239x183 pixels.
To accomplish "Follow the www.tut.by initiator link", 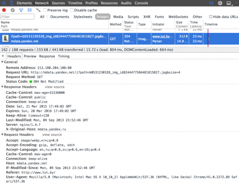I will click(162, 37).
